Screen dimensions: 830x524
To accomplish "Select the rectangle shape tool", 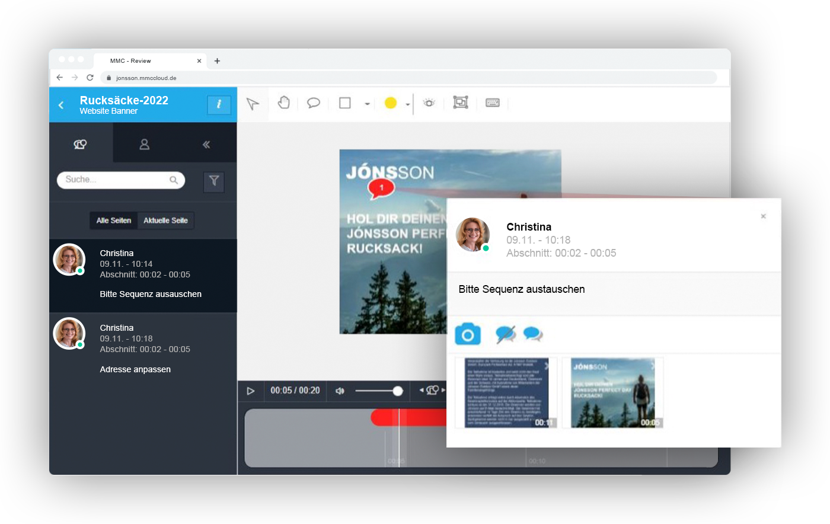I will 345,103.
